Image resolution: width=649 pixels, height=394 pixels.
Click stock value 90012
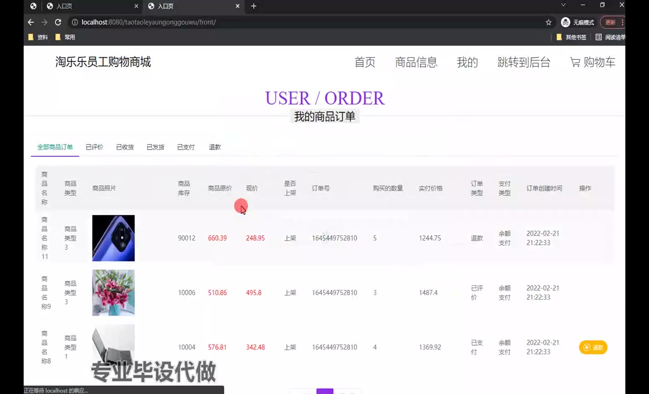point(186,238)
